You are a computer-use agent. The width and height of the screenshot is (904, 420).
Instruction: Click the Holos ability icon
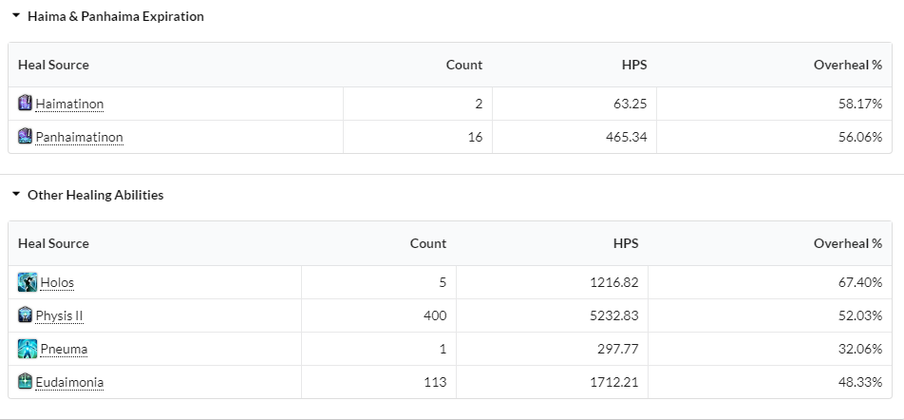tap(28, 282)
